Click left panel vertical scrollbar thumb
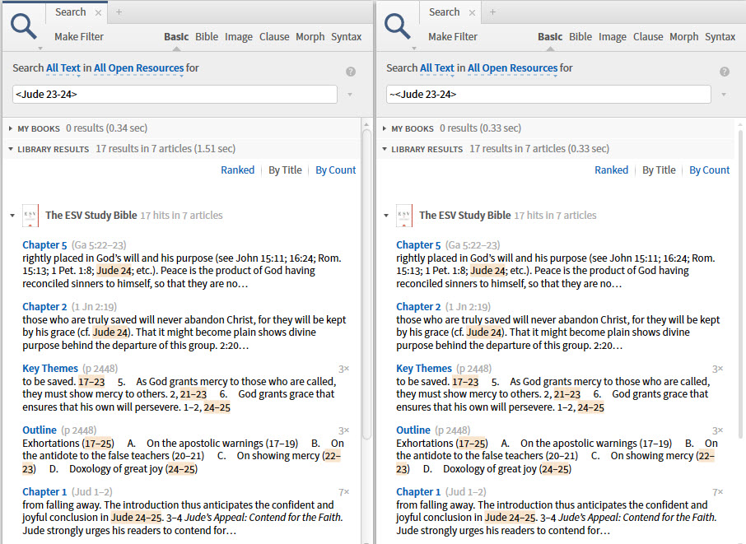Screen dimensions: 746x544 point(366,284)
